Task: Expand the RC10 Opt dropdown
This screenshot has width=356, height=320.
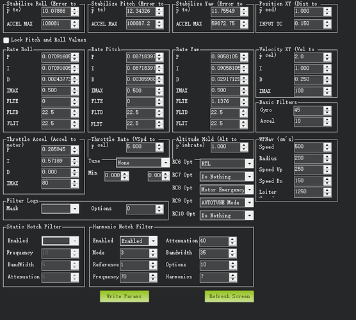Action: click(x=227, y=216)
